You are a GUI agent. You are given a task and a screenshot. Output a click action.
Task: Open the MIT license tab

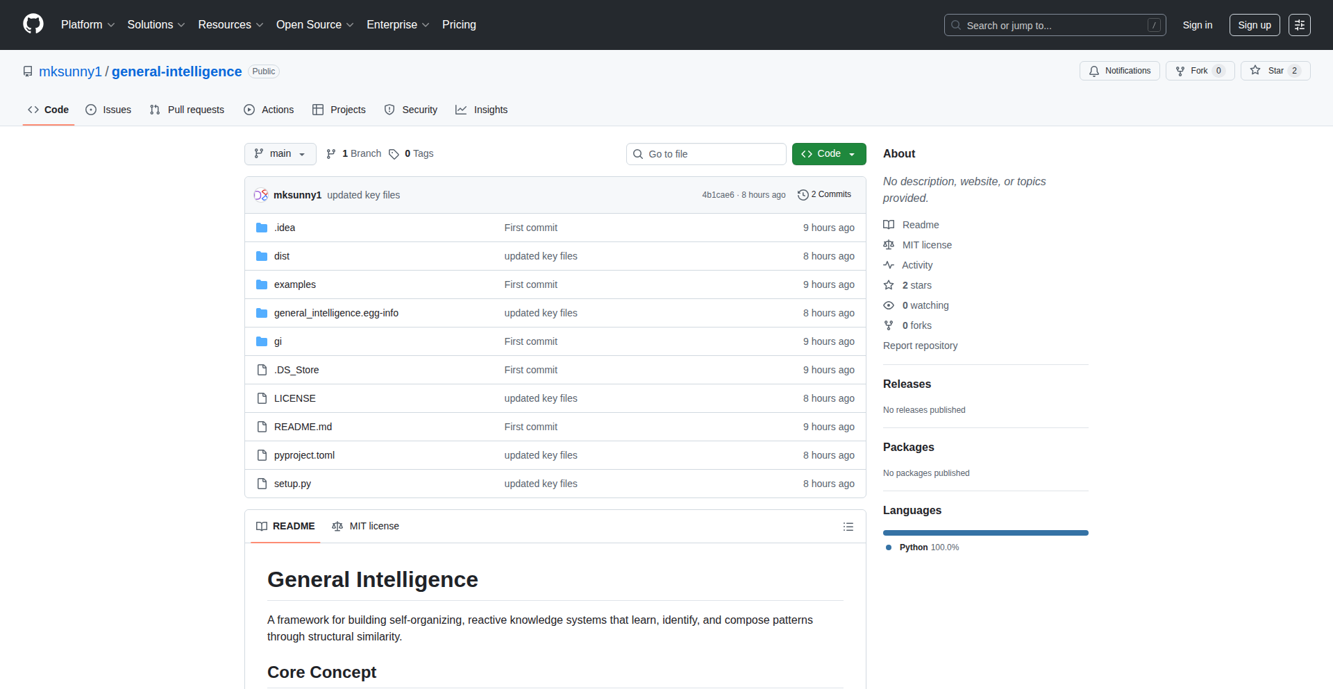click(366, 526)
